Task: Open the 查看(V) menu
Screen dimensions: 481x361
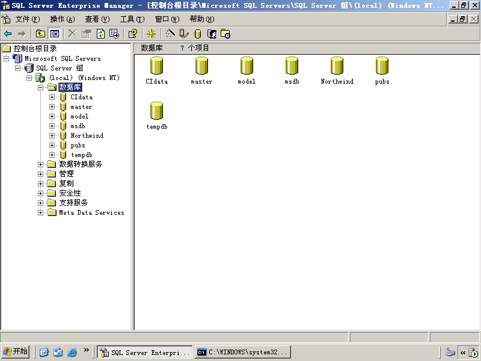Action: click(x=97, y=19)
